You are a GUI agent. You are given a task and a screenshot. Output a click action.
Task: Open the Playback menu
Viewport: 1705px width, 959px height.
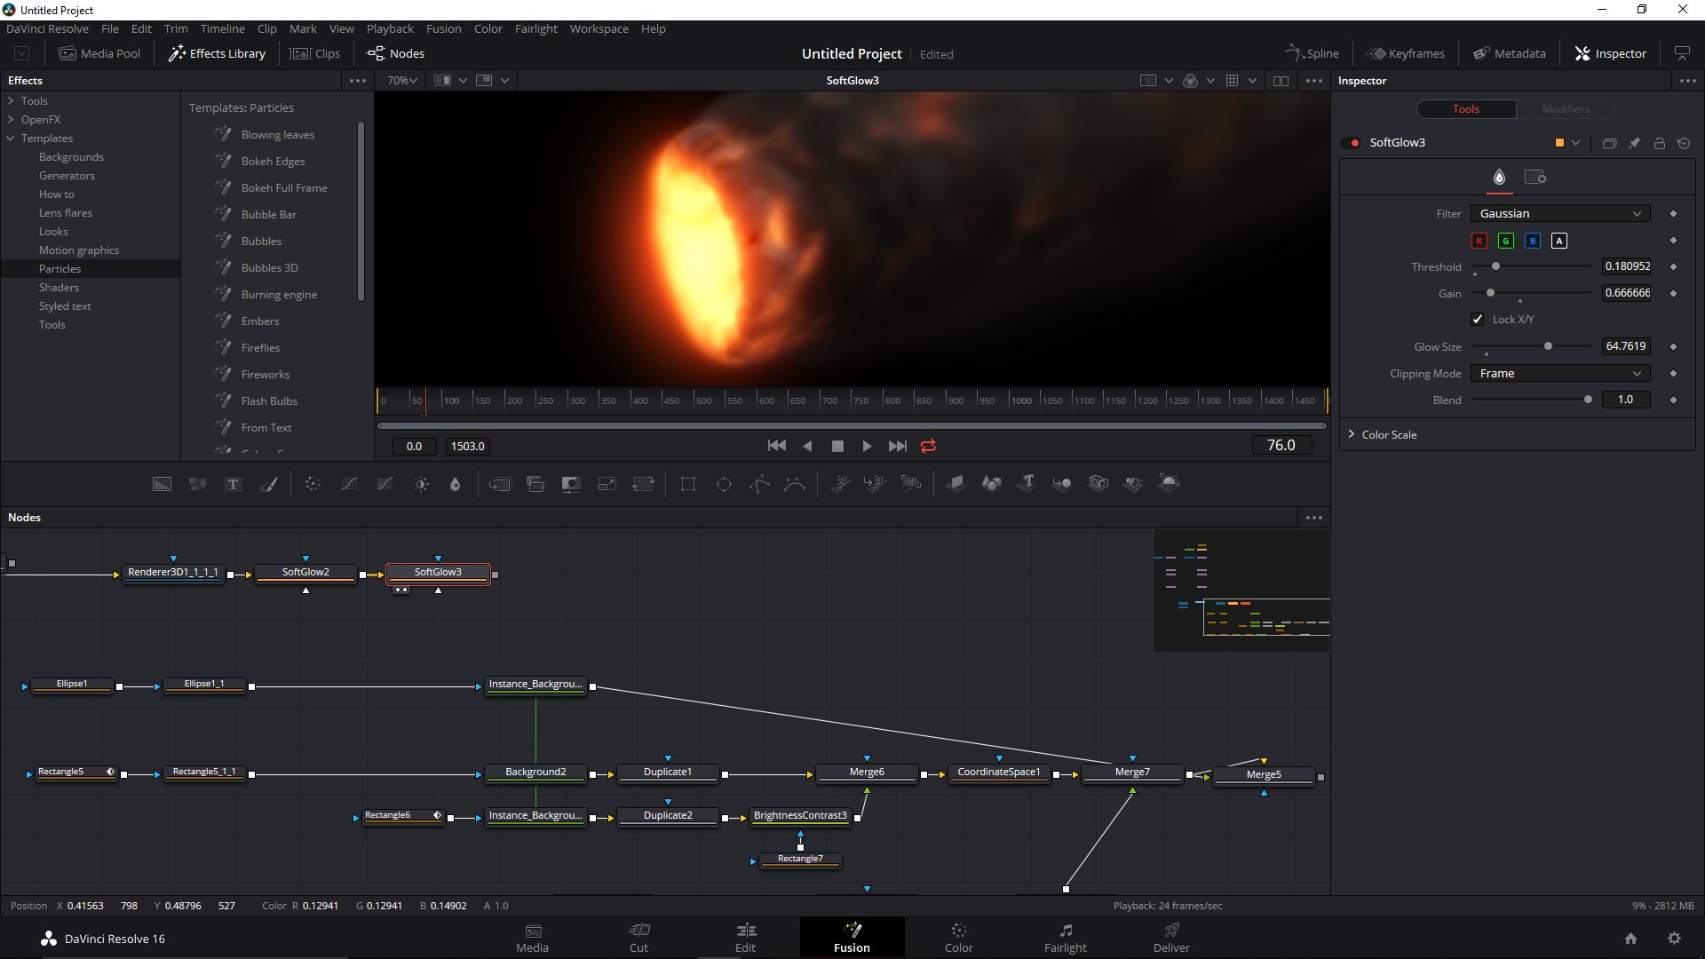(x=390, y=28)
